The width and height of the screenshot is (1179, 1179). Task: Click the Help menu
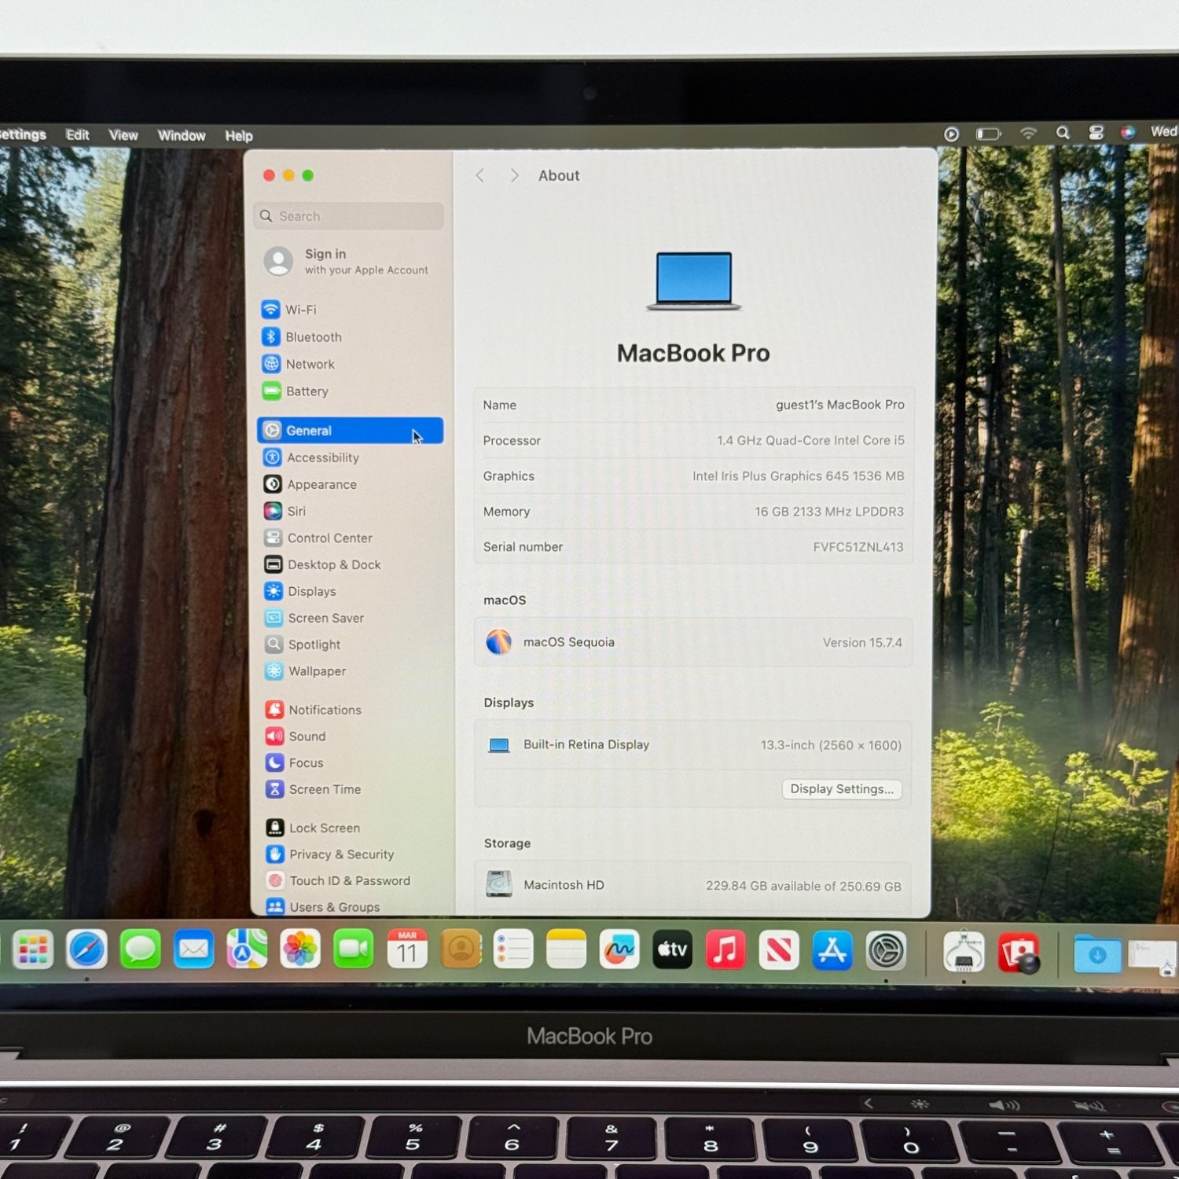[239, 136]
